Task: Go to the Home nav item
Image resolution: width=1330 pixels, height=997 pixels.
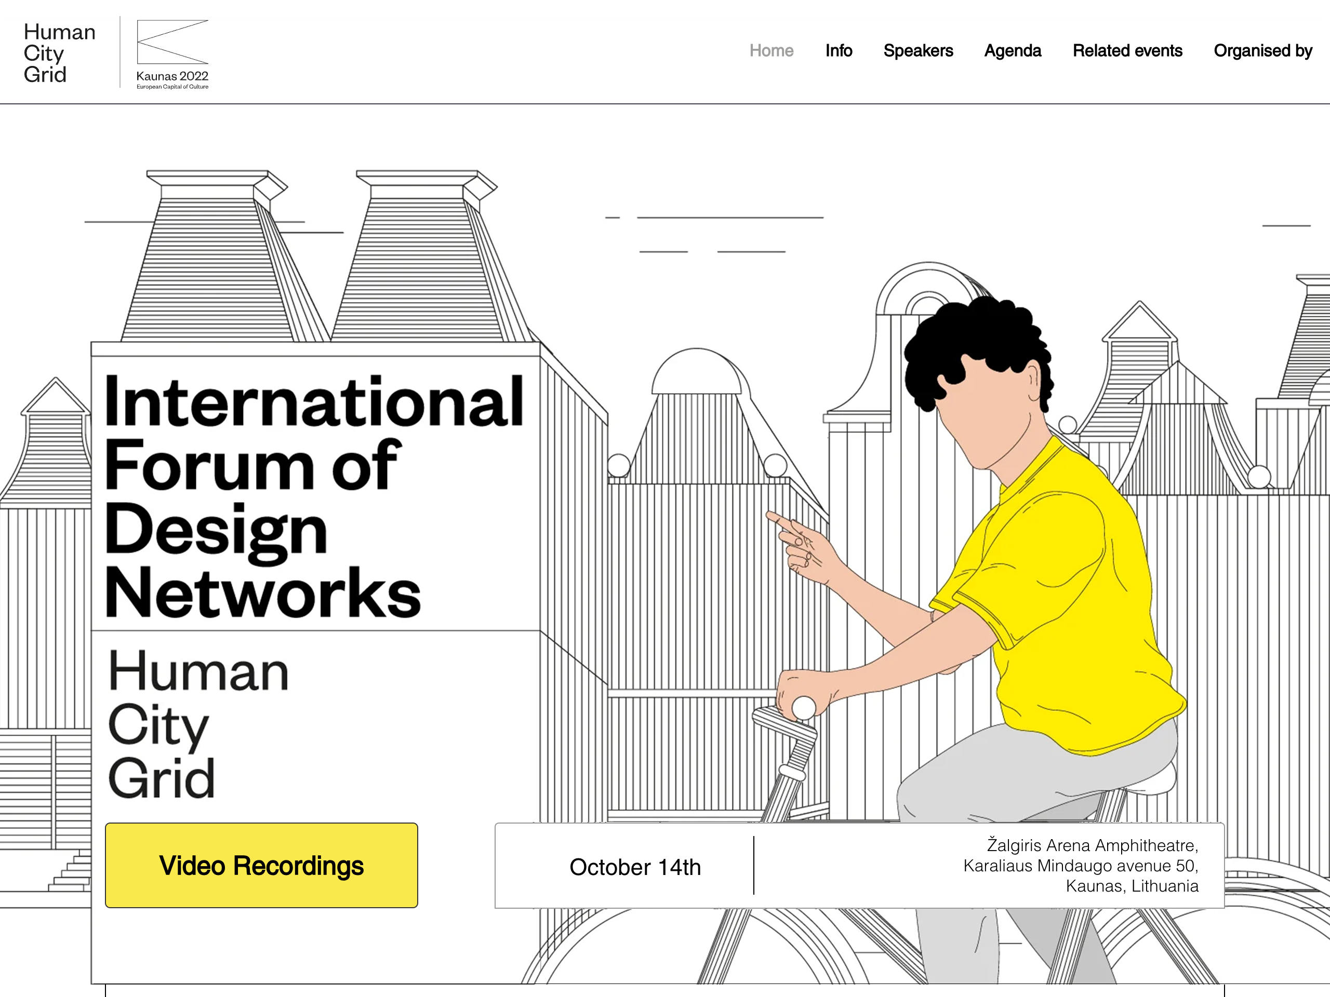Action: (x=772, y=50)
